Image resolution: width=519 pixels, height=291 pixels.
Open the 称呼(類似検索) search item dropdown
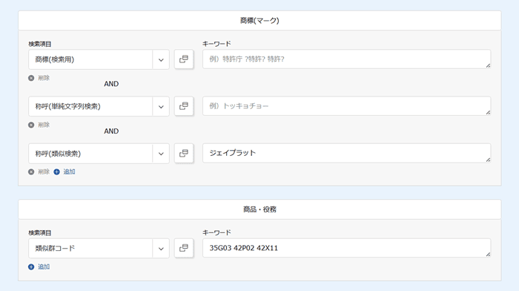99,154
